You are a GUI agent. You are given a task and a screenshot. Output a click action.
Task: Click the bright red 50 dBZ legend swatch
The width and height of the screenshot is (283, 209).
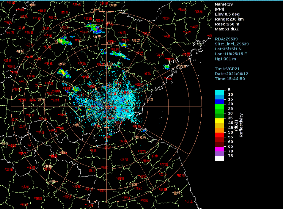tap(219, 135)
